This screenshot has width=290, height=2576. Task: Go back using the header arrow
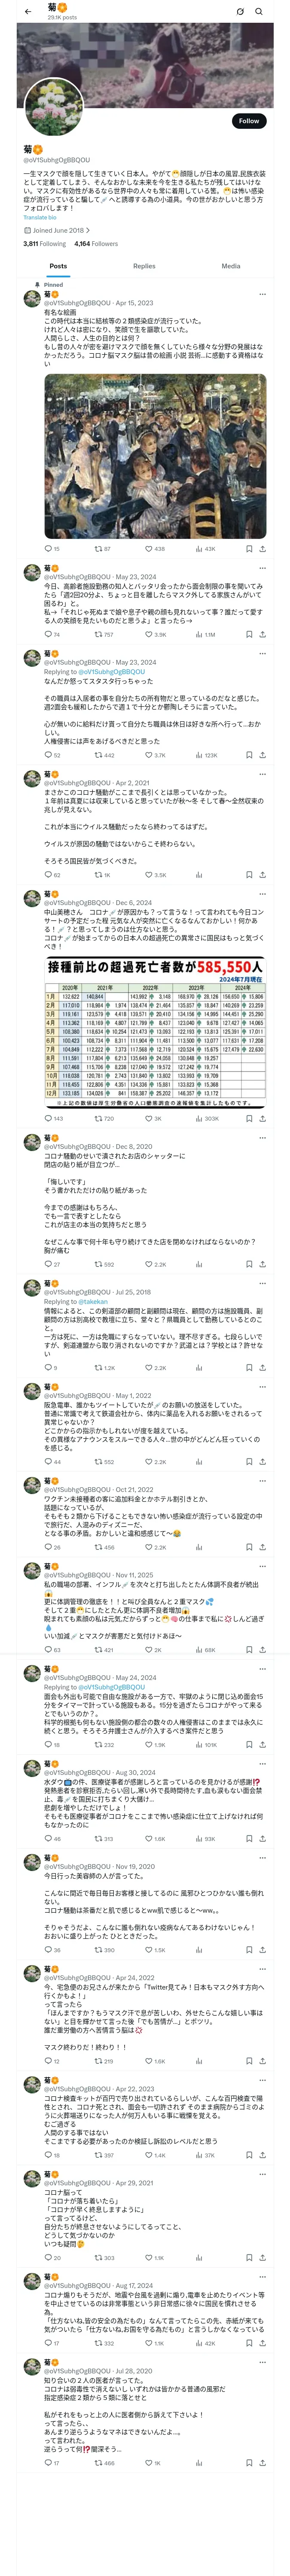click(x=28, y=11)
